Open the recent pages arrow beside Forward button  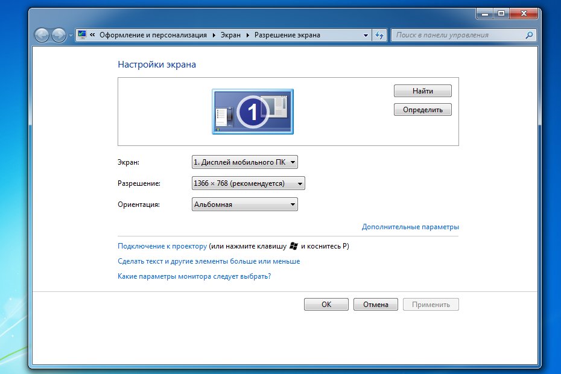[x=71, y=36]
